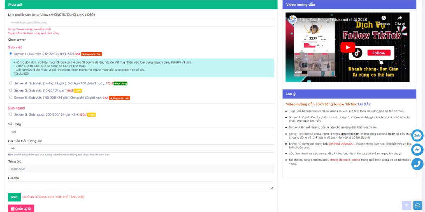This screenshot has width=425, height=212.
Task: Select Server 3 Sub ngoại radio button
Action: click(x=11, y=114)
